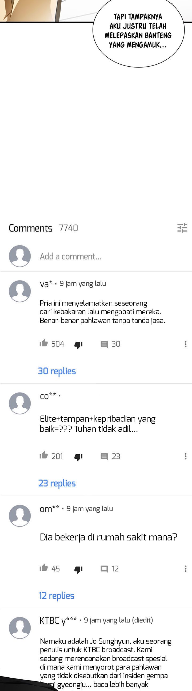Expand the 30 replies thread
This screenshot has width=192, height=691.
click(57, 371)
